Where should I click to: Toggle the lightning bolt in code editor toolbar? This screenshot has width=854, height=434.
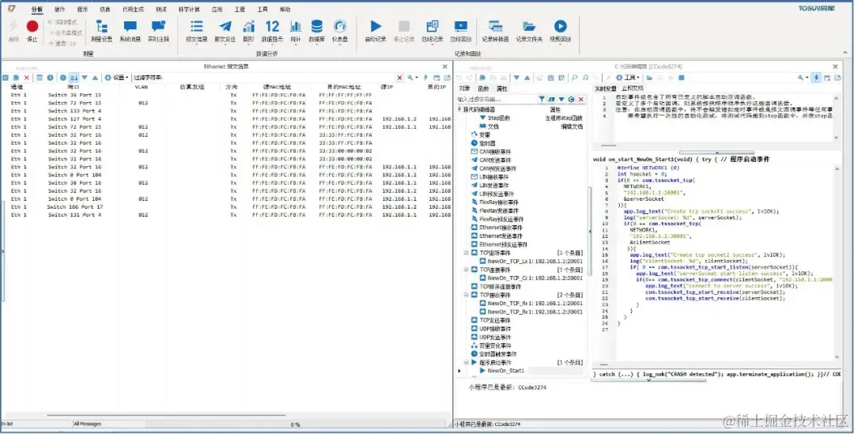[x=816, y=78]
